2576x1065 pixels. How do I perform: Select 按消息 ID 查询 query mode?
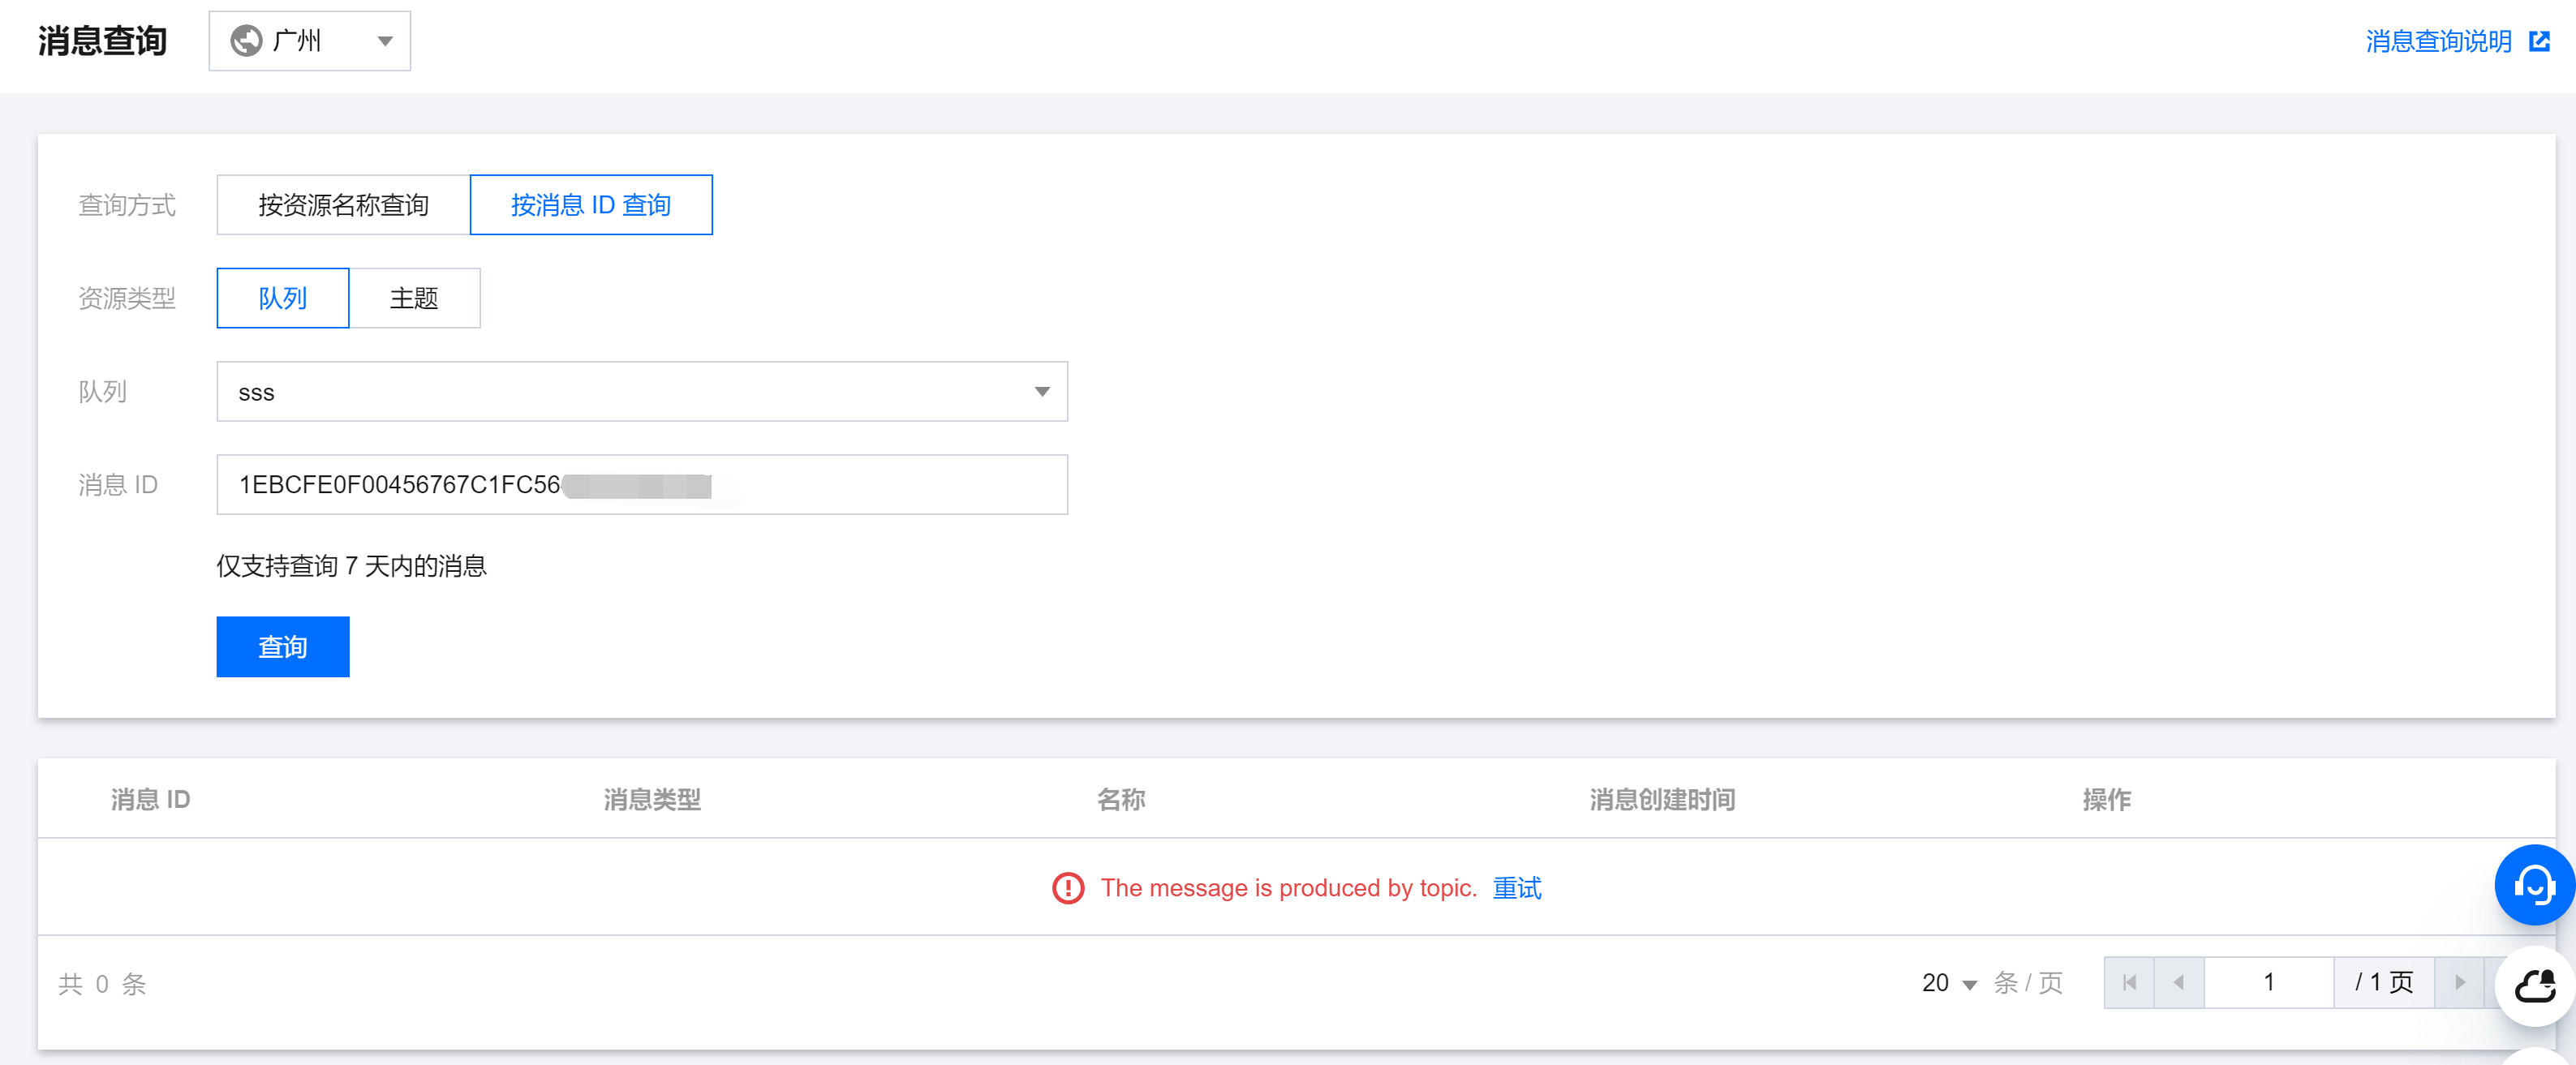pyautogui.click(x=590, y=205)
